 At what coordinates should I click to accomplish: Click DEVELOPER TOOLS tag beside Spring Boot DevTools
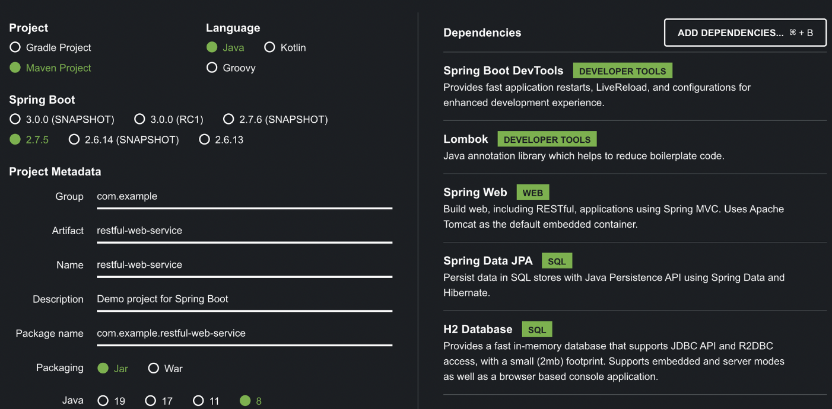pyautogui.click(x=623, y=71)
